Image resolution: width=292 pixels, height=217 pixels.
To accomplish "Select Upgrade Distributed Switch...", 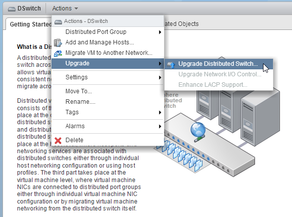I will click(x=218, y=64).
